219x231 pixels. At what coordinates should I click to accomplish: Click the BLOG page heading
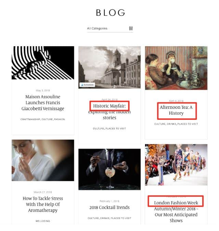[x=110, y=13]
